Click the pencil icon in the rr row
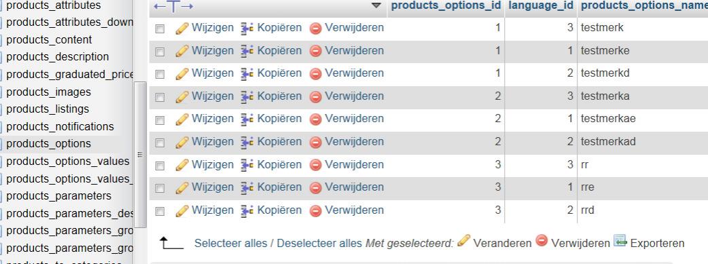This screenshot has height=264, width=708. pos(182,165)
